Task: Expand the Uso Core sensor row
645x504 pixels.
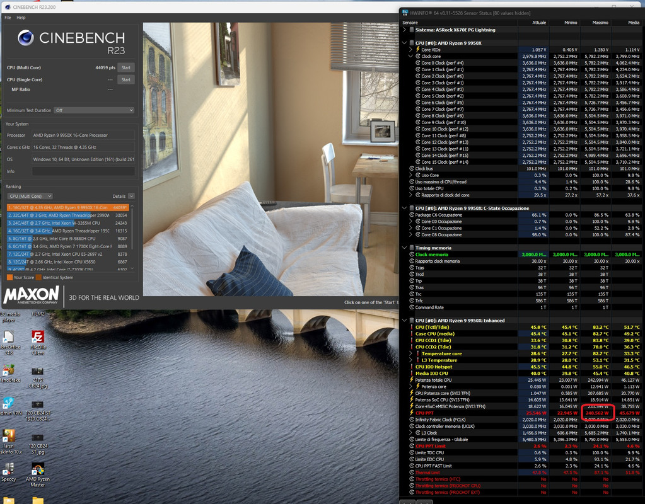Action: coord(410,175)
